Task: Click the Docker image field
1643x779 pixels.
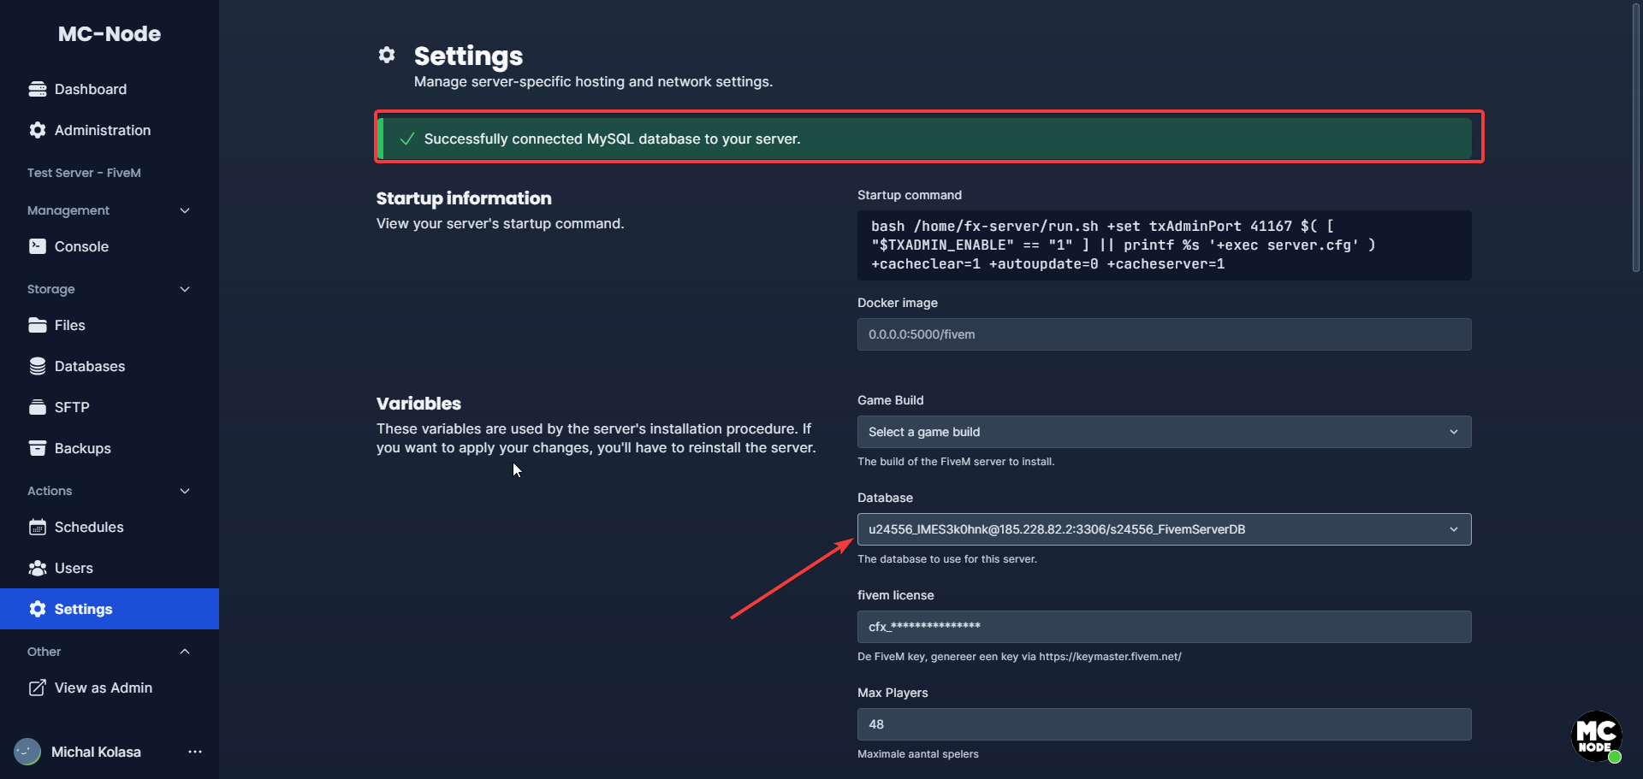Action: click(x=1164, y=334)
